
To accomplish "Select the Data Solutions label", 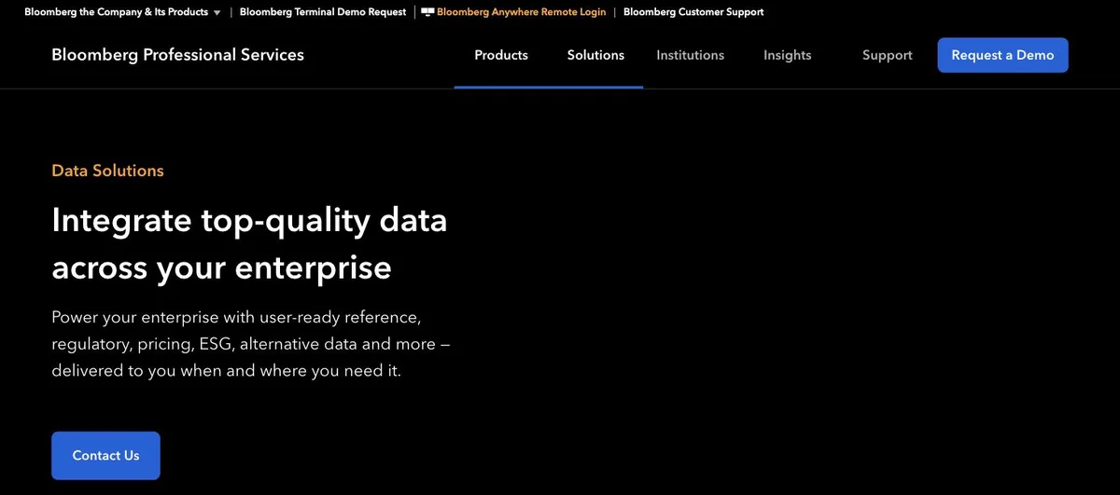I will [x=107, y=171].
